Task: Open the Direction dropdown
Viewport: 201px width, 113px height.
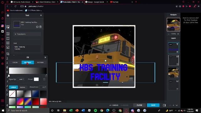Action: (43, 87)
